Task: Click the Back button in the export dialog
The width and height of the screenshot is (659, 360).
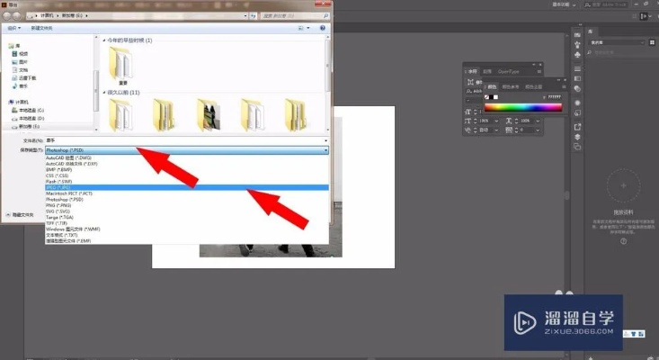Action: click(6, 15)
